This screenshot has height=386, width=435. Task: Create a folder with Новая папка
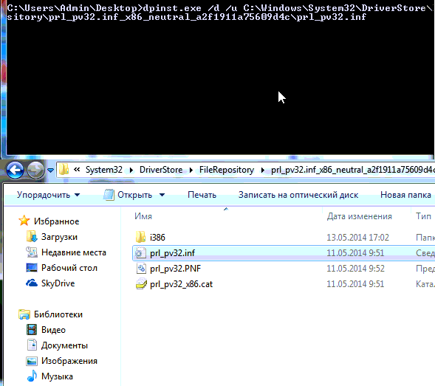point(406,195)
